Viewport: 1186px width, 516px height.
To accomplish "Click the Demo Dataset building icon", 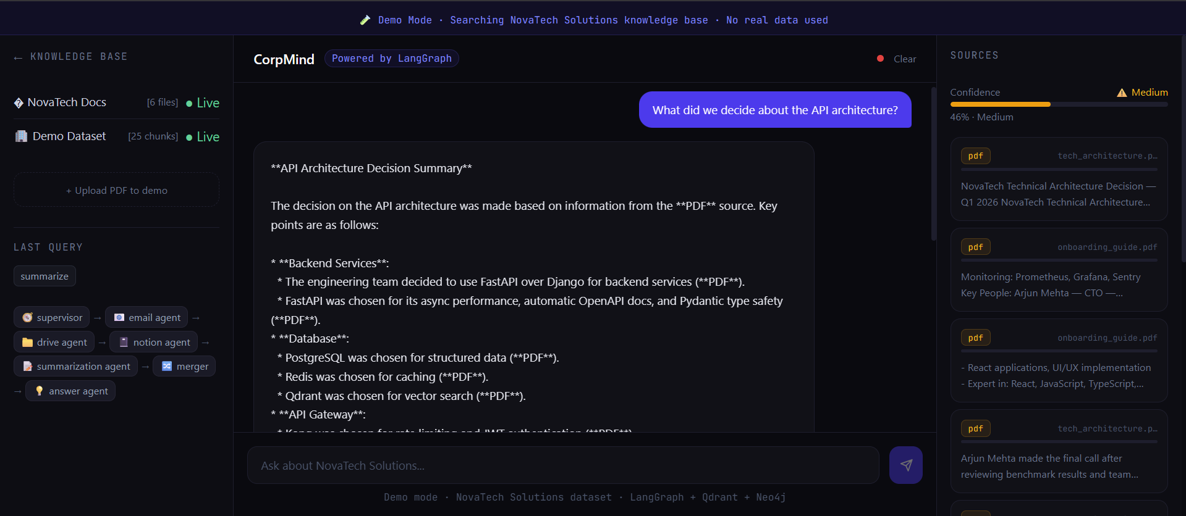I will pyautogui.click(x=21, y=136).
